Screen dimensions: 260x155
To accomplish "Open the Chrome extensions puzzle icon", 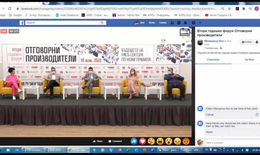I will (244, 9).
